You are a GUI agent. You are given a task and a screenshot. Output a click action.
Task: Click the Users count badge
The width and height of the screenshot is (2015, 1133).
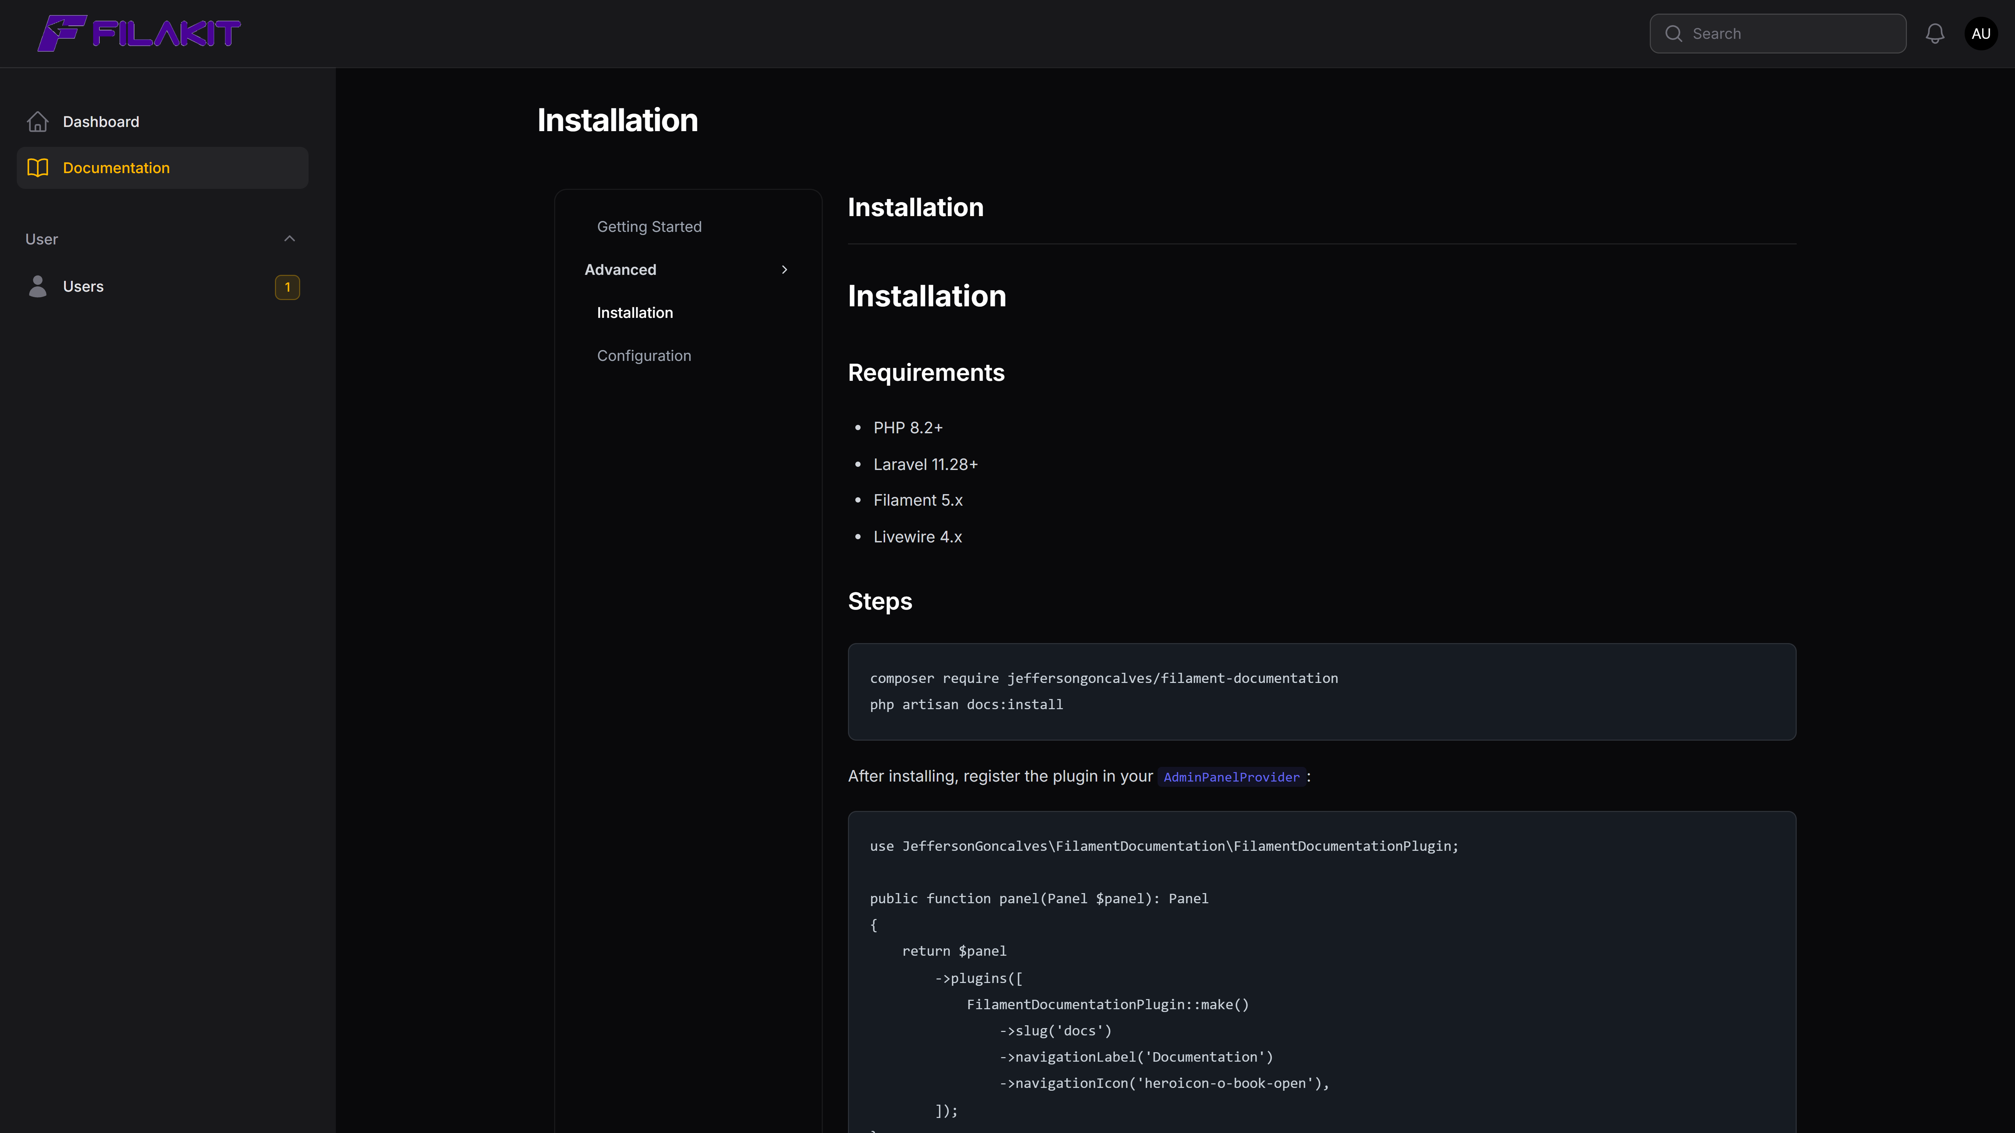pos(287,287)
